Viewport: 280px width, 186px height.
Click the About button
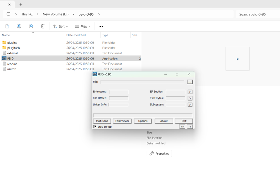(x=164, y=121)
